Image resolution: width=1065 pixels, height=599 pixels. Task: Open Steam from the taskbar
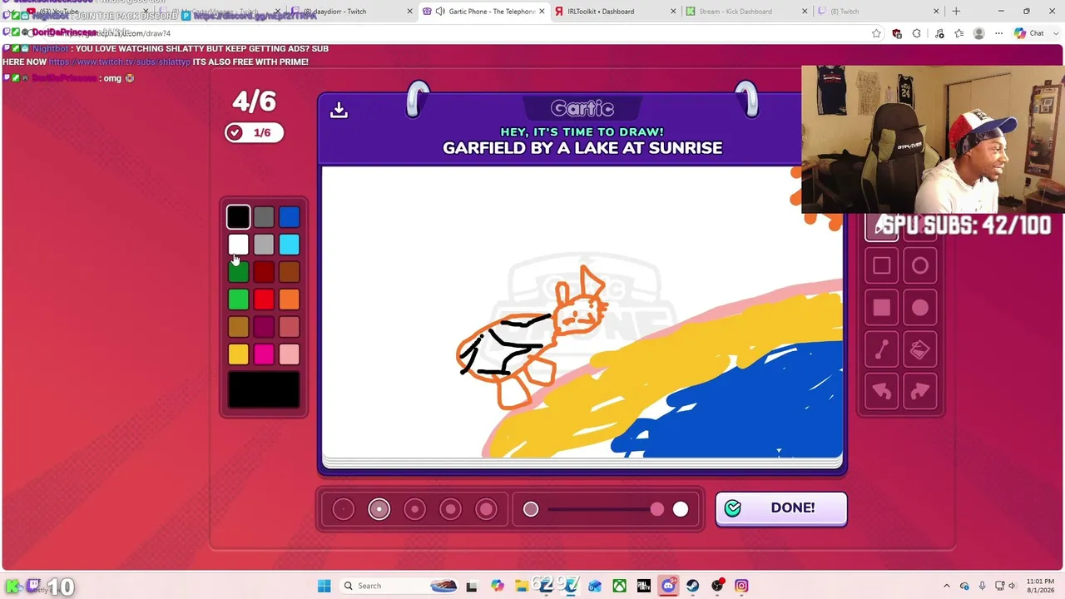(692, 586)
